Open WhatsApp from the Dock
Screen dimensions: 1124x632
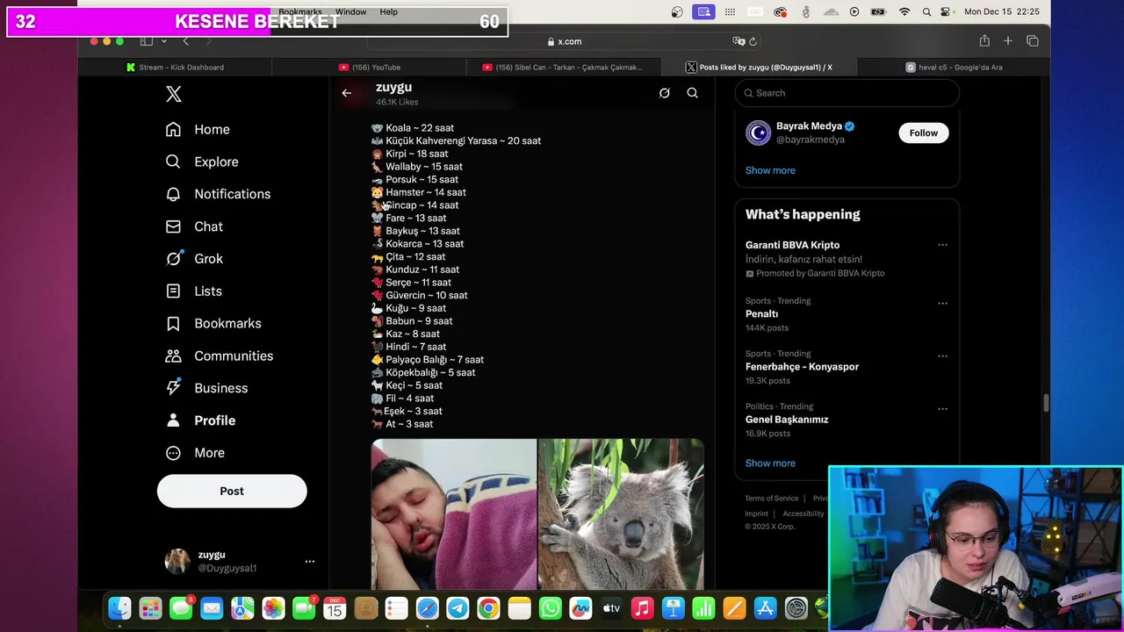(550, 607)
